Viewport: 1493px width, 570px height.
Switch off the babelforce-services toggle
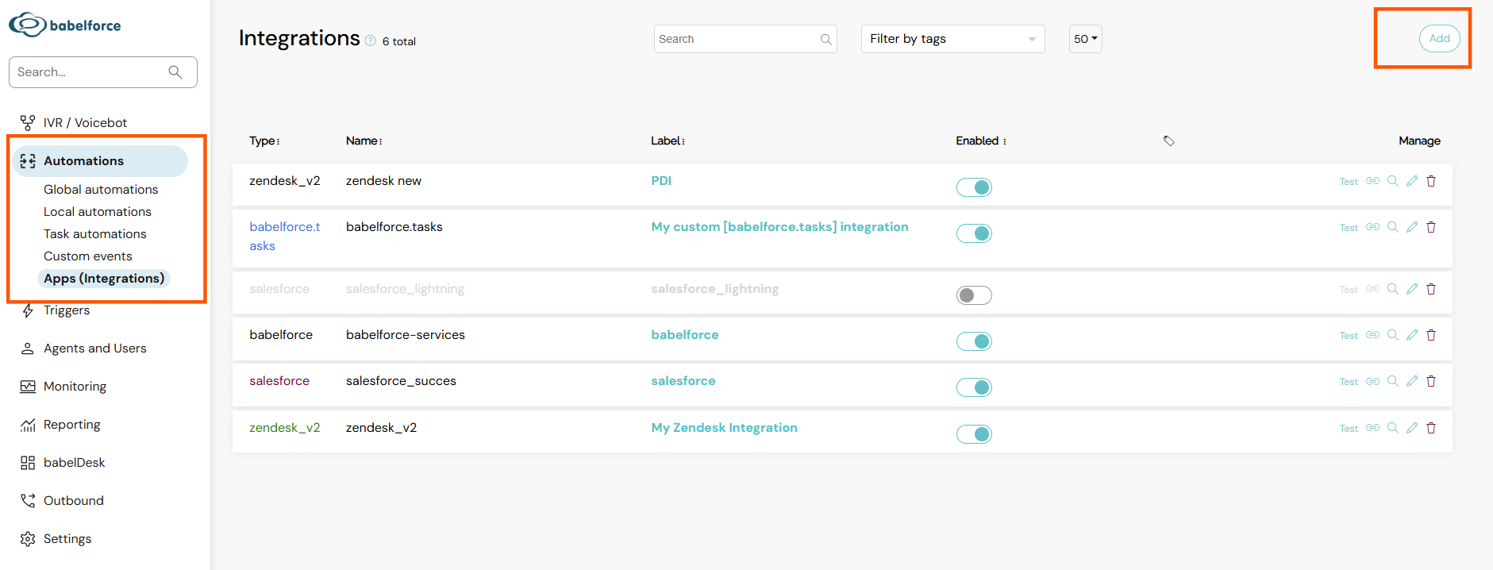point(974,341)
